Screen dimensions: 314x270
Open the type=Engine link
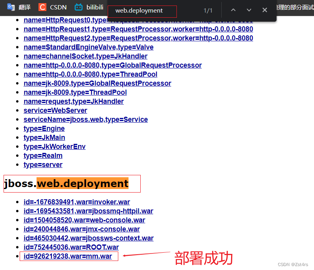coord(44,129)
